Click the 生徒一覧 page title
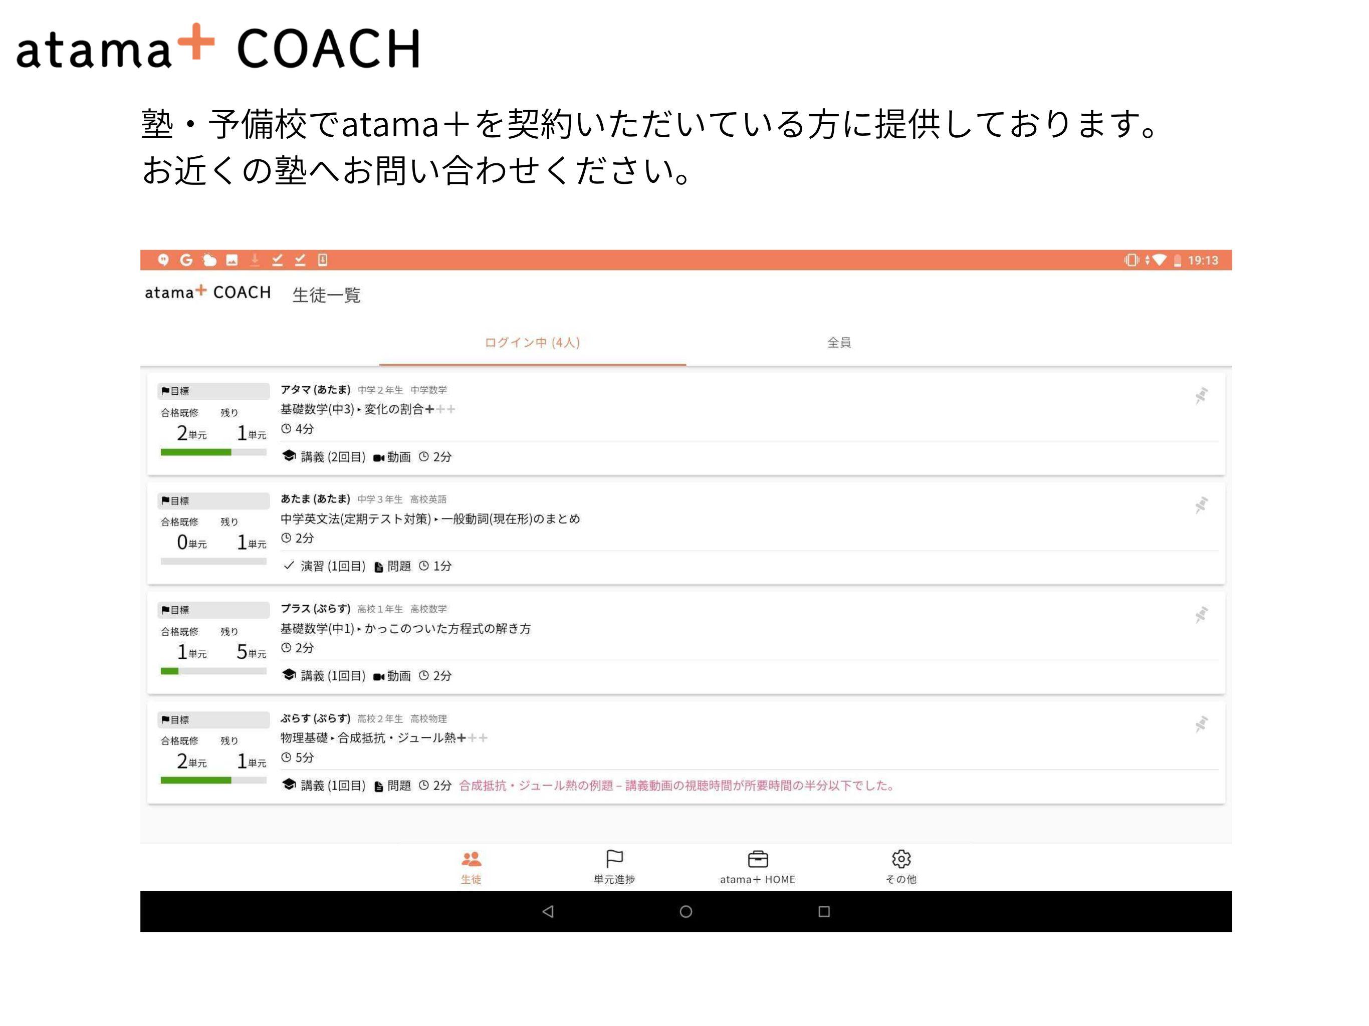The height and width of the screenshot is (1026, 1369). click(x=326, y=295)
